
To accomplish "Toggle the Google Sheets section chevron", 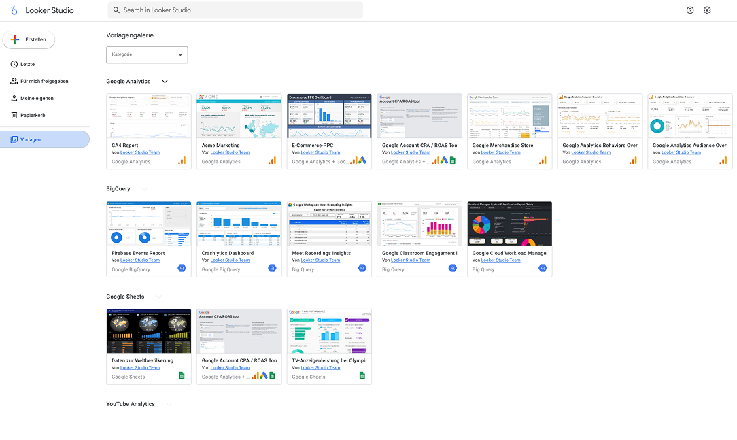I will click(159, 297).
